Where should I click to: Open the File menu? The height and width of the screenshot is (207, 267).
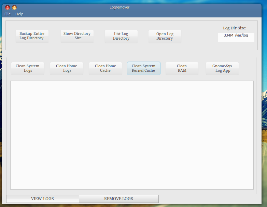coord(8,14)
